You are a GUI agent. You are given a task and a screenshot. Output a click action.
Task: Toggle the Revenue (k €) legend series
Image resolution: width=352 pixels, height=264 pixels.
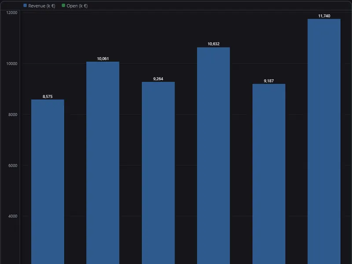pos(39,6)
